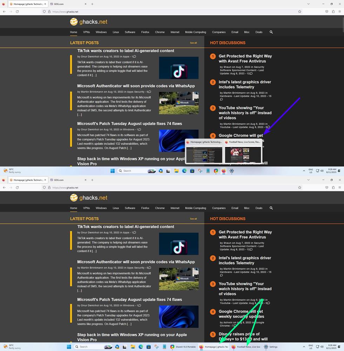The height and width of the screenshot is (351, 344).
Task: Click Football News button on lower taskbar
Action: click(246, 347)
